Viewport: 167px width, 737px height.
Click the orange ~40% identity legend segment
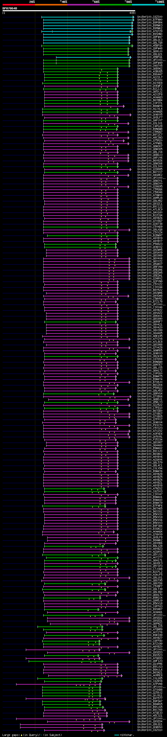point(51,5)
